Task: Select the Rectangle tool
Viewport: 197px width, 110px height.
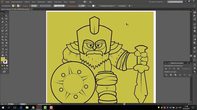Action: [6, 25]
